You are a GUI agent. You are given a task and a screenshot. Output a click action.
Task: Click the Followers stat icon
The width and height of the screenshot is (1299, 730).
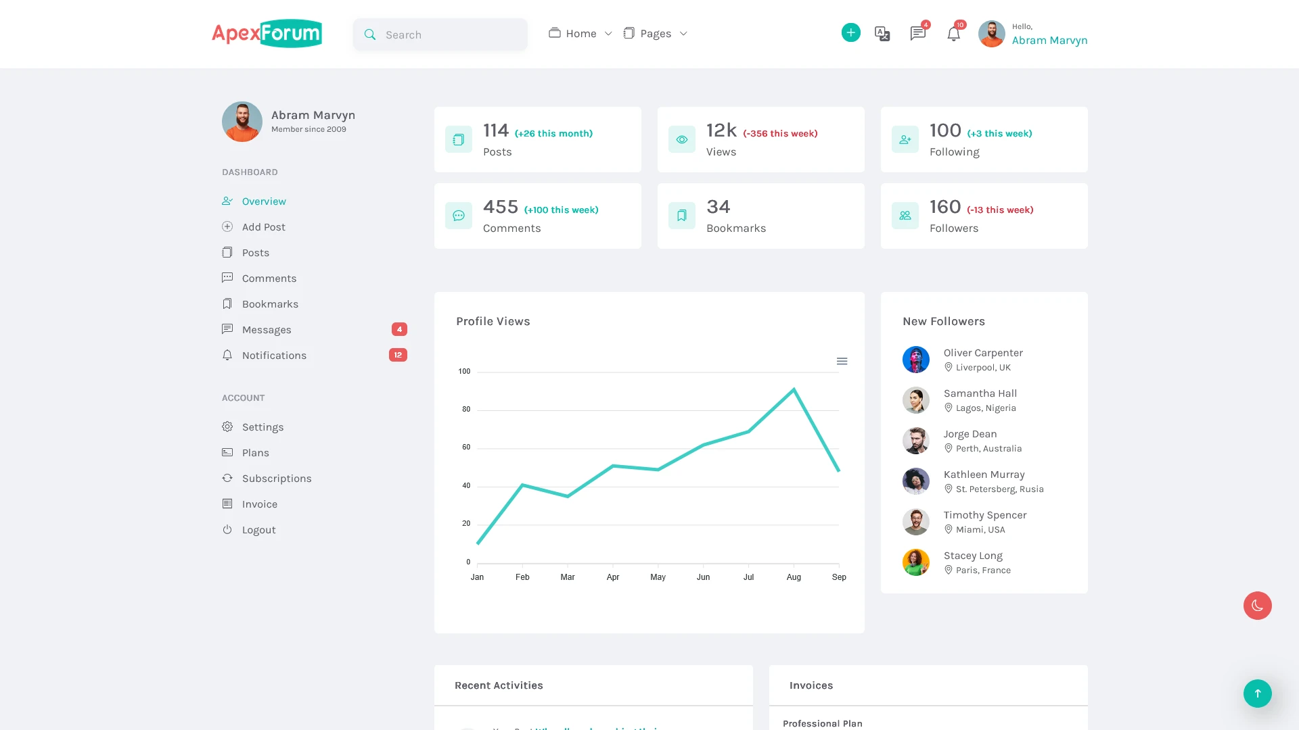pyautogui.click(x=905, y=216)
